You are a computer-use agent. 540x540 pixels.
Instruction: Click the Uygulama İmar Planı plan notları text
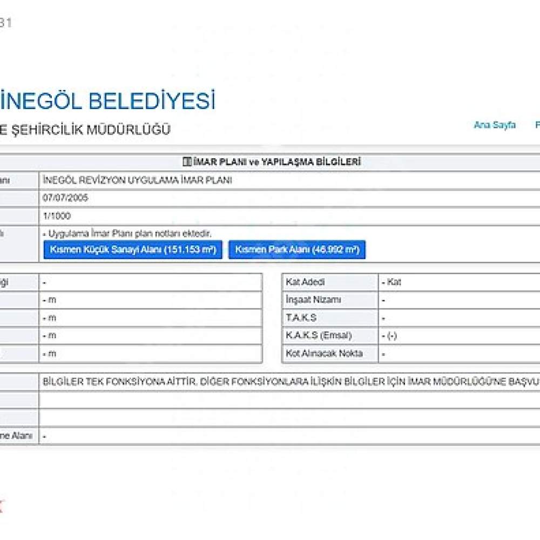127,233
